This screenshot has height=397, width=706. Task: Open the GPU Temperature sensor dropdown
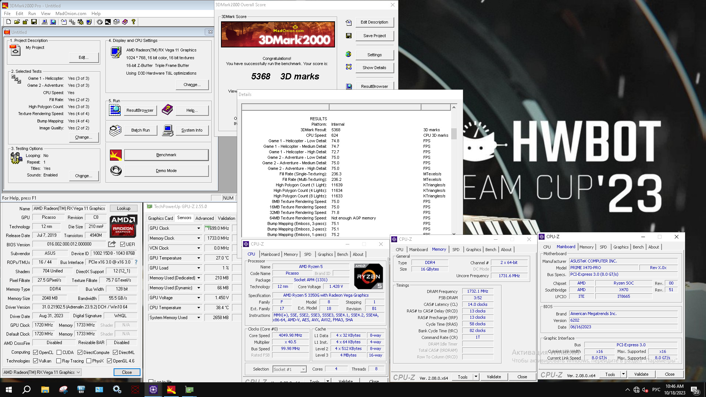tap(199, 258)
